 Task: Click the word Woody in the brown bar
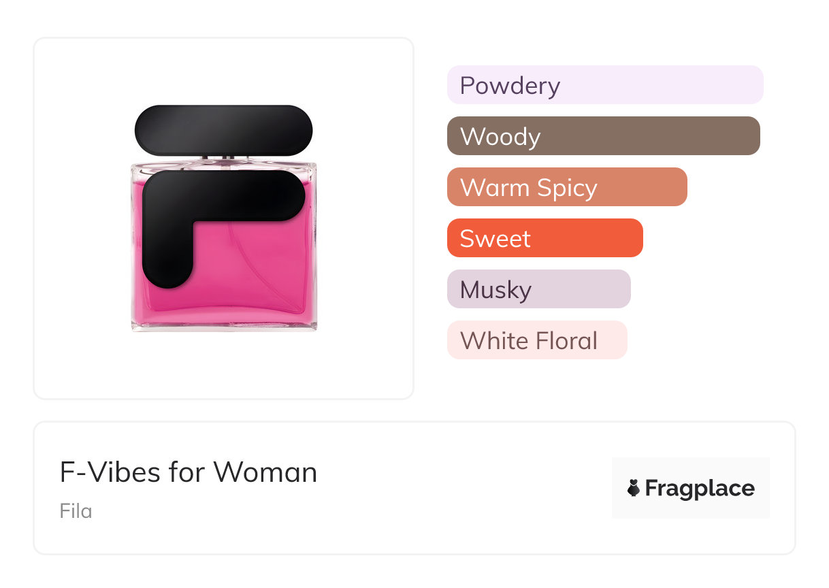click(500, 137)
